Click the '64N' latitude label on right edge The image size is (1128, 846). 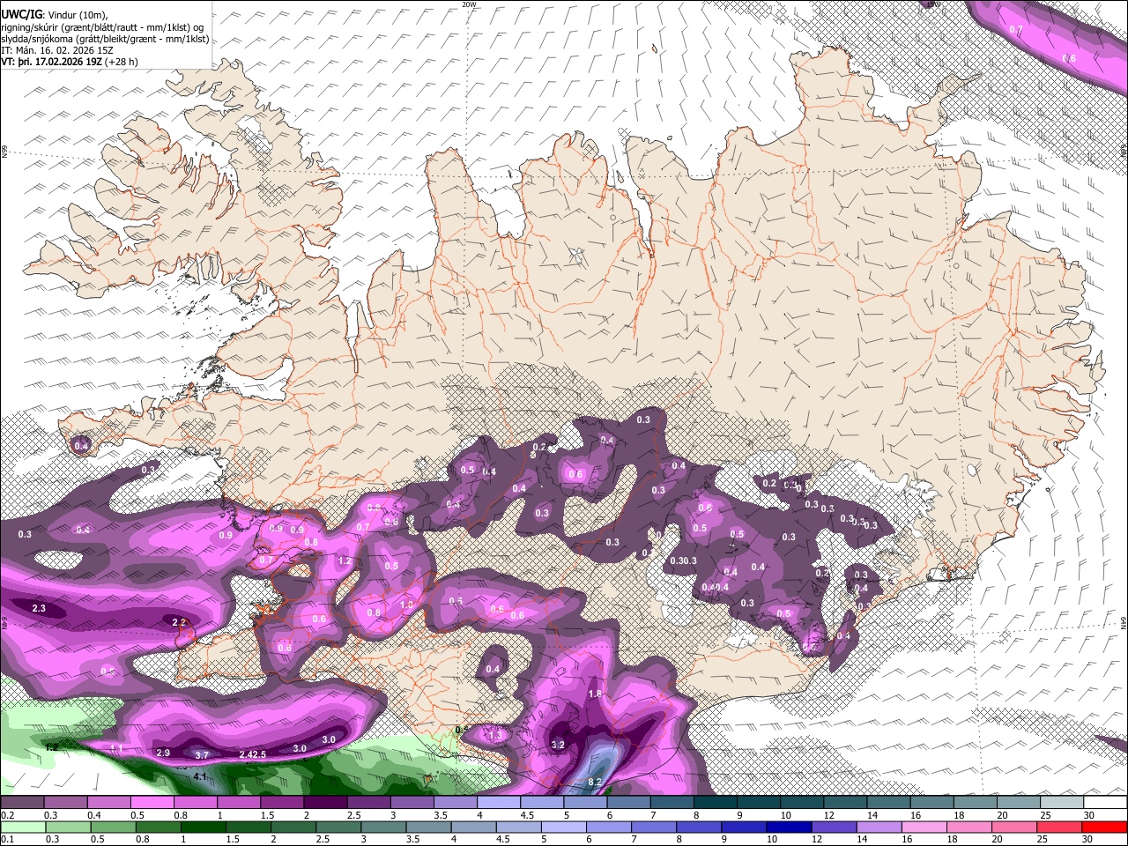click(1124, 621)
